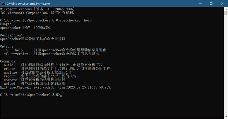Screen dimensions: 228x119
Task: Click the '-h, --help' option text
Action: (x=13, y=50)
